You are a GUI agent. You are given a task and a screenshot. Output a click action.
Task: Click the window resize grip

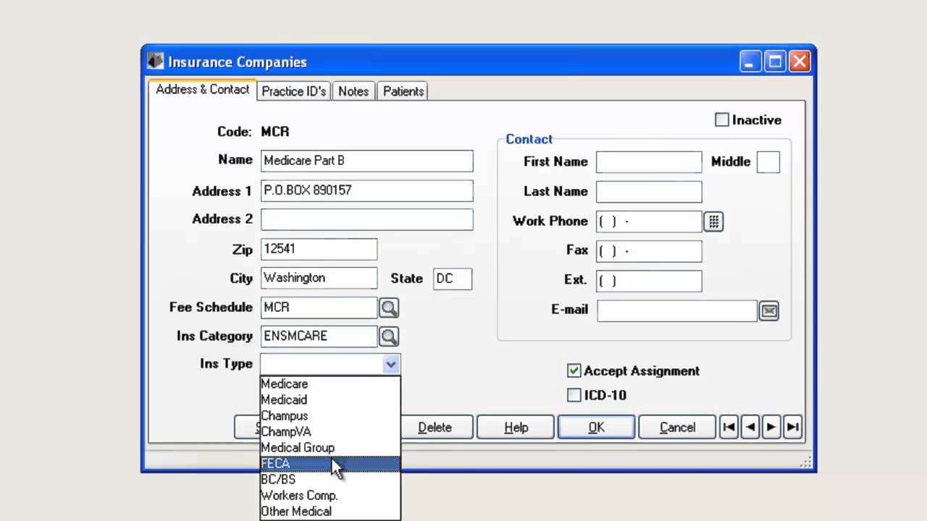tap(806, 462)
